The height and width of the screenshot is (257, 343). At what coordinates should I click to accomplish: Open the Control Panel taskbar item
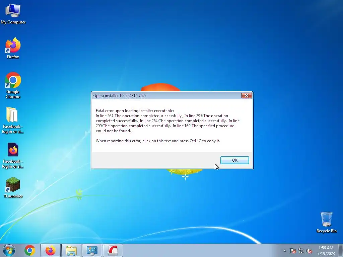[x=92, y=250]
